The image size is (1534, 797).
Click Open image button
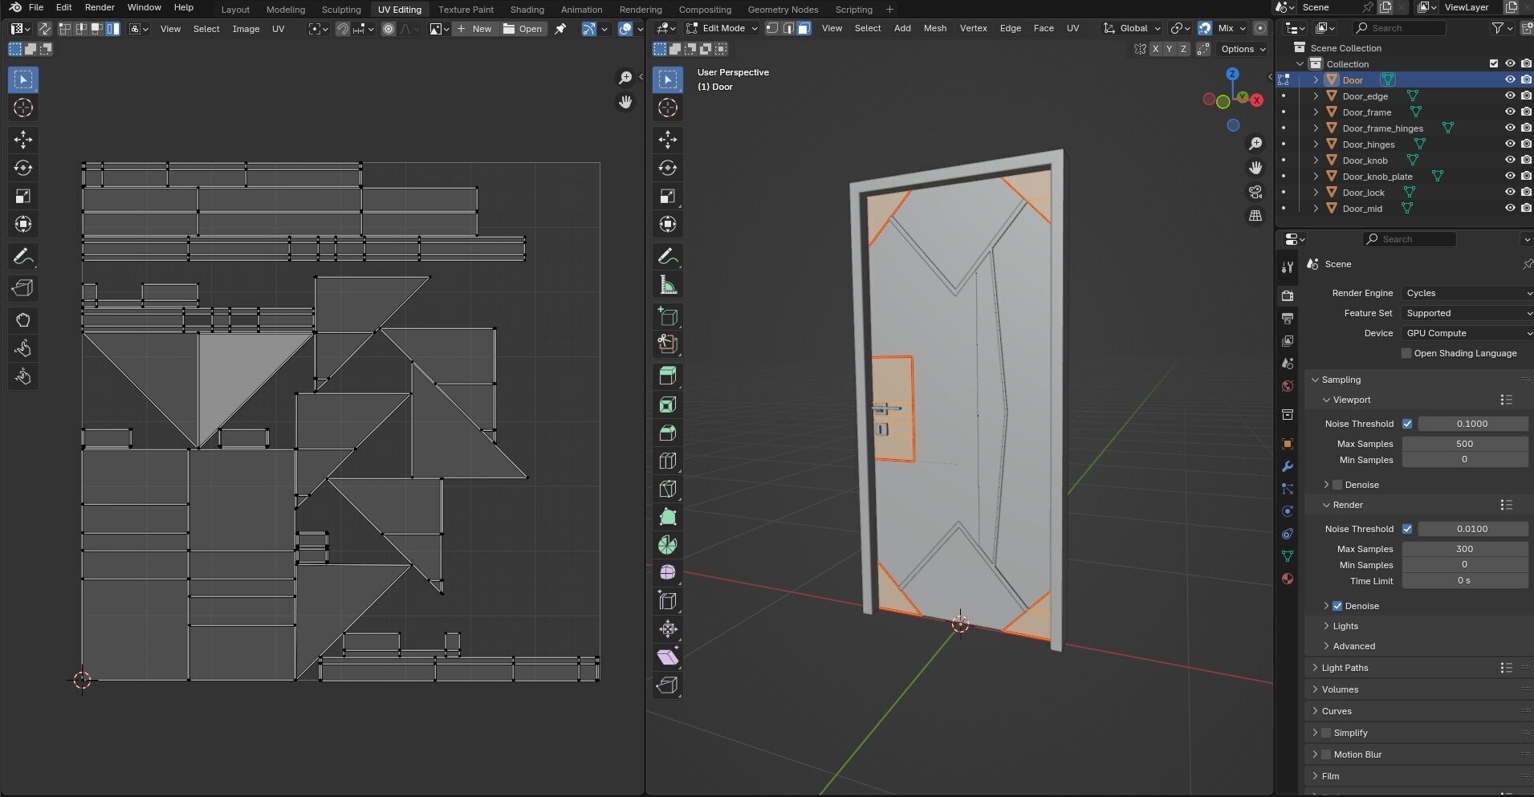click(x=523, y=29)
